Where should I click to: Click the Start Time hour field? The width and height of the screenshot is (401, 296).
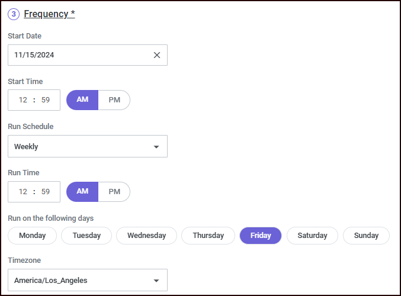tap(23, 100)
